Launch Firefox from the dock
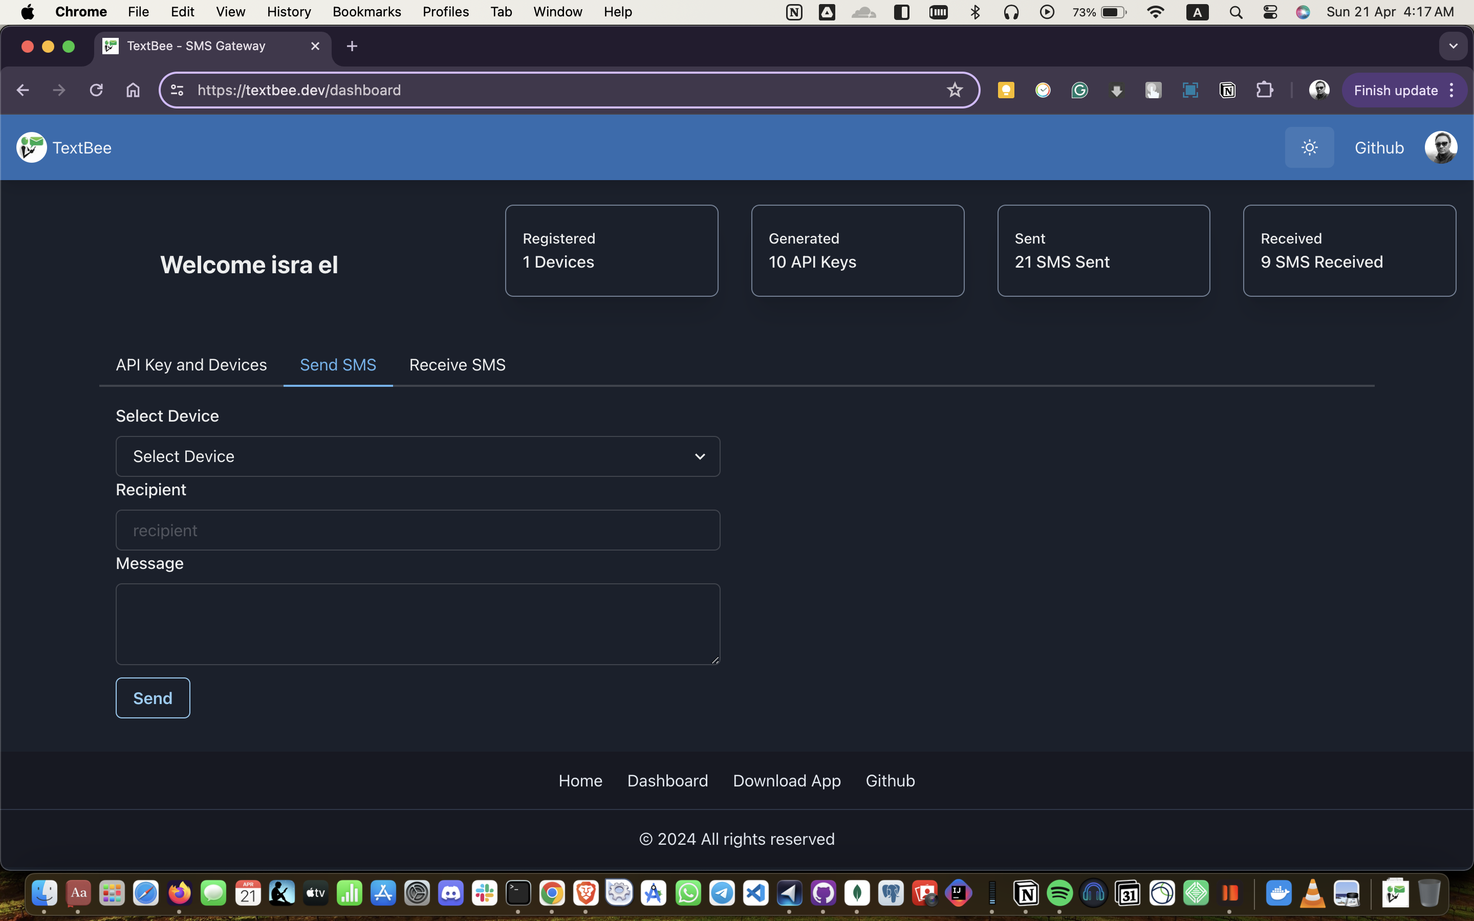 click(179, 893)
